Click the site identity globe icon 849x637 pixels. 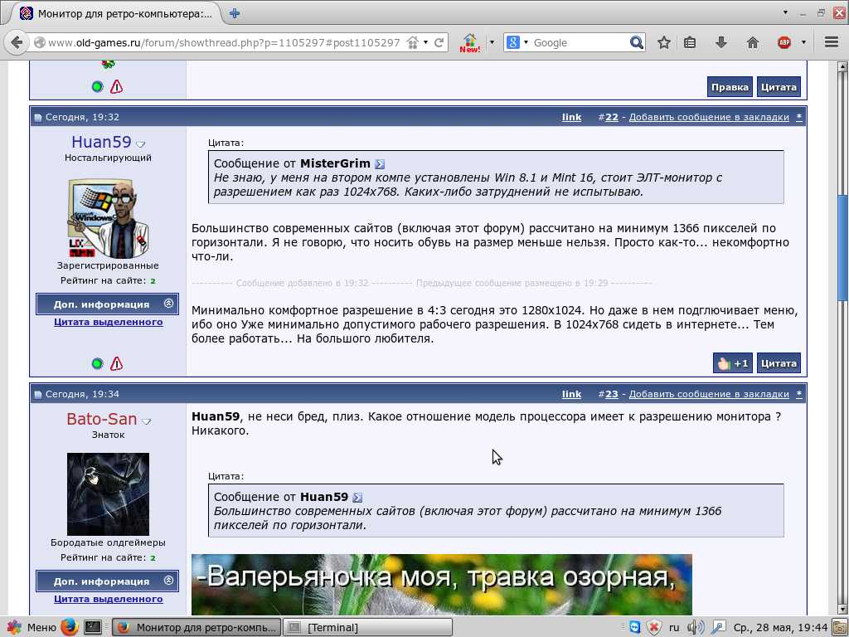coord(40,42)
